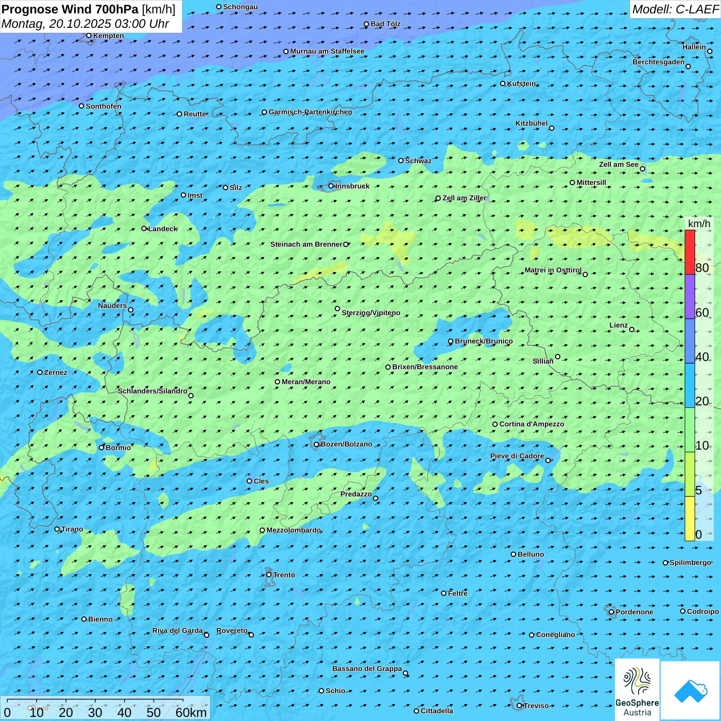Select the Lienz location marker

tap(632, 330)
